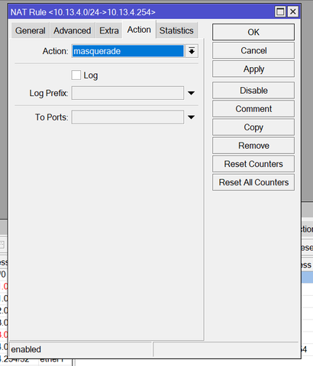
Task: View the Statistics tab
Action: 176,30
